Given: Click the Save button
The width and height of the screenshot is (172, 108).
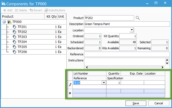Looking at the screenshot, I should click(136, 103).
